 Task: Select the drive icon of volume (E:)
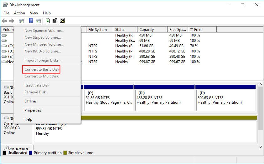[x=4, y=57]
